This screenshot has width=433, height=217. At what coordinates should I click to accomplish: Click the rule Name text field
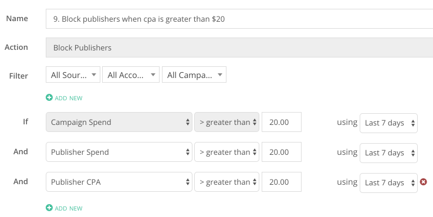point(239,19)
